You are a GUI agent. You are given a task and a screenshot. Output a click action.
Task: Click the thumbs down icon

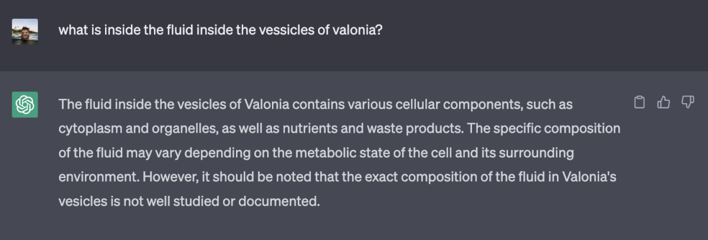(687, 103)
